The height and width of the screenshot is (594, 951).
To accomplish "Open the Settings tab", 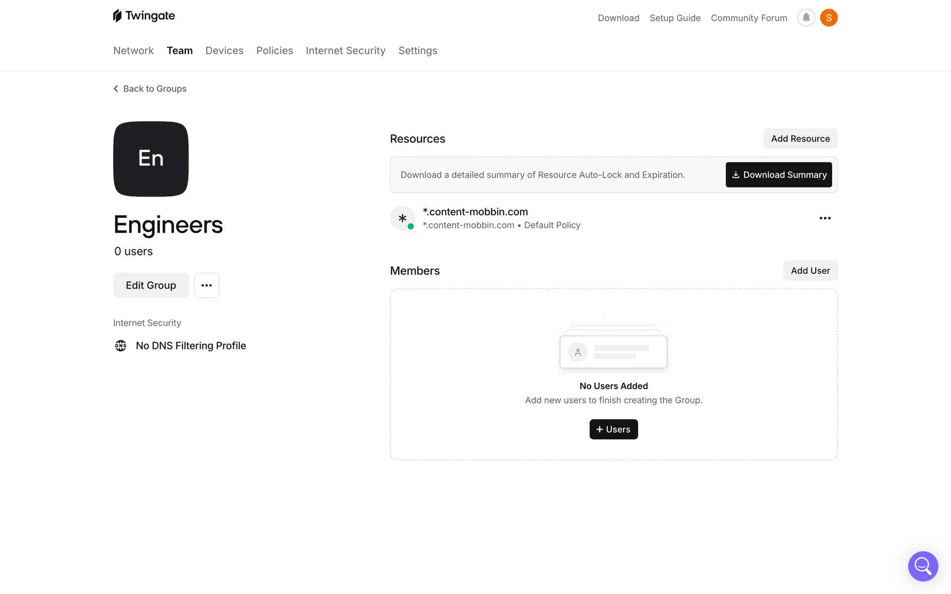I will (x=418, y=50).
